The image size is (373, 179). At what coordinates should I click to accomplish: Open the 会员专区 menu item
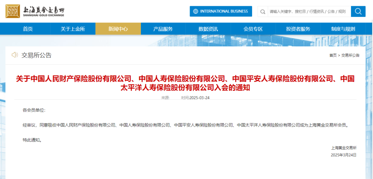click(253, 29)
